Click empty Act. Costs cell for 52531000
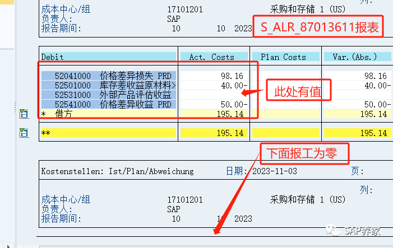This screenshot has height=248, width=393. click(214, 95)
